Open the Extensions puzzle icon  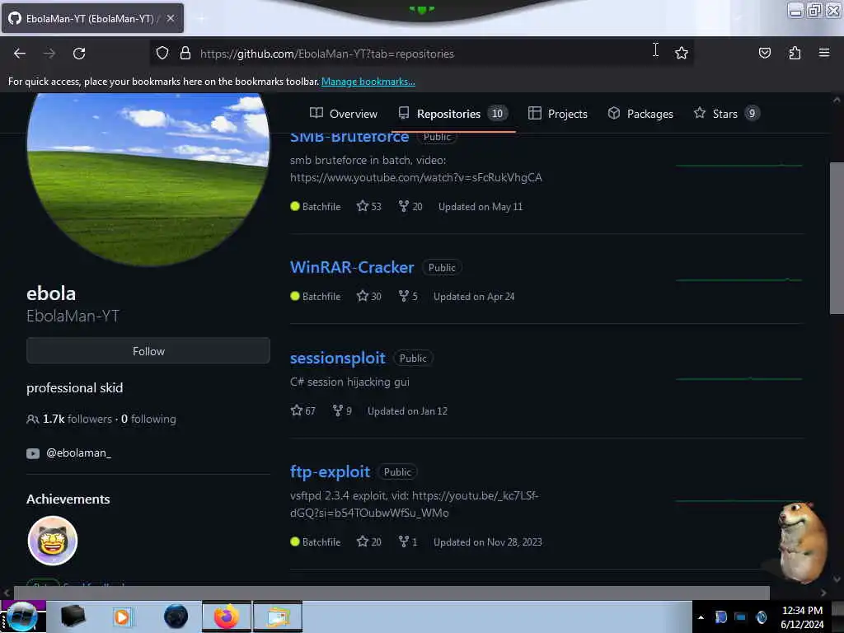coord(795,53)
